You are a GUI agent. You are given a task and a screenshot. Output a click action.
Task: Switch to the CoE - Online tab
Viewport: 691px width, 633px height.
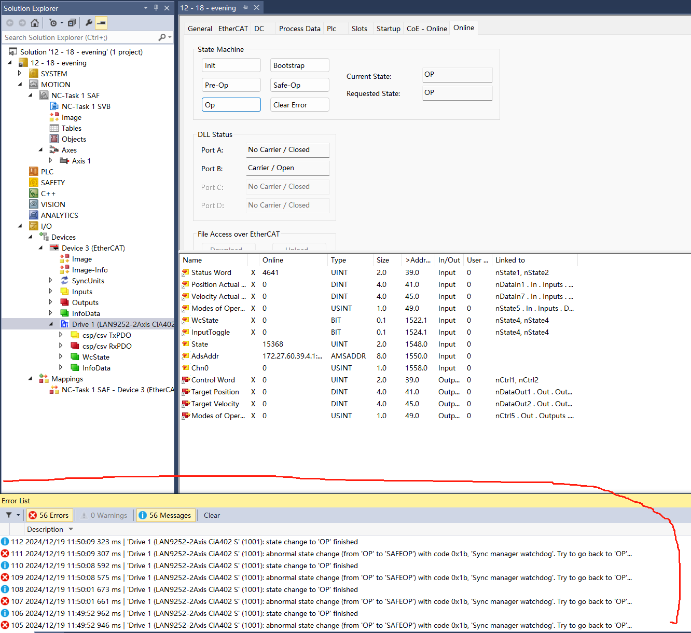coord(426,29)
